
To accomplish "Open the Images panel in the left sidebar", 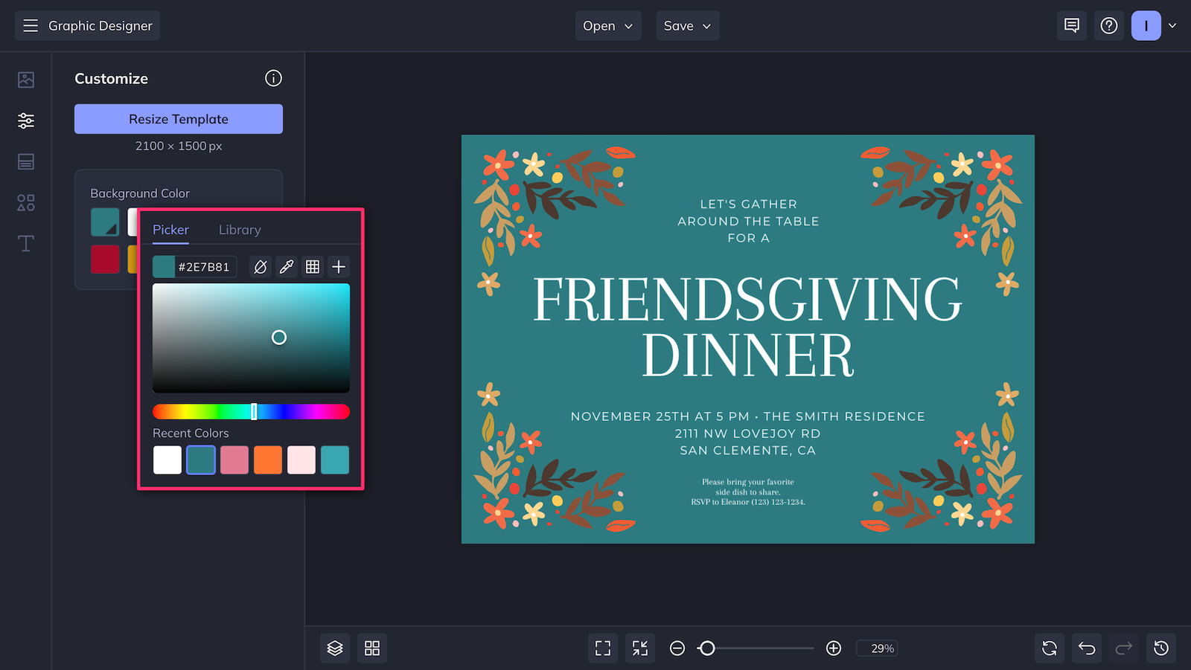I will (25, 79).
